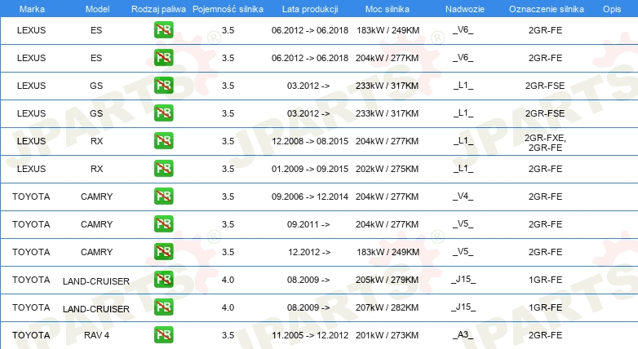Click the fuel icon in the Land-Cruiser 207kW row
The height and width of the screenshot is (349, 638).
[163, 307]
